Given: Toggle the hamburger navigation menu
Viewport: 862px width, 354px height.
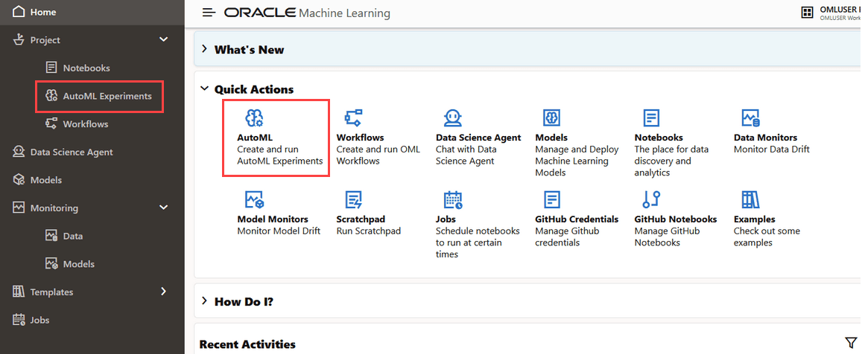Looking at the screenshot, I should click(209, 13).
